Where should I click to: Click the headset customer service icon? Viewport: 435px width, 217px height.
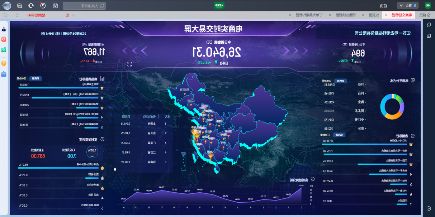[x=31, y=5]
